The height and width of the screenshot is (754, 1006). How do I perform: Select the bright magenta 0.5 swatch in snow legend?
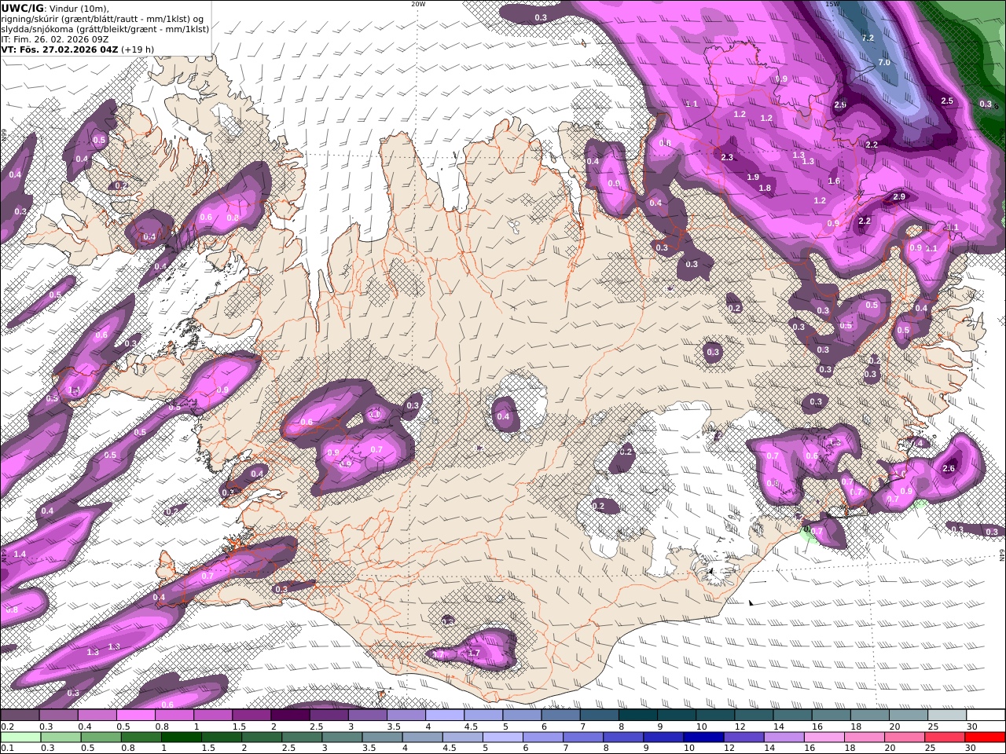tap(135, 716)
